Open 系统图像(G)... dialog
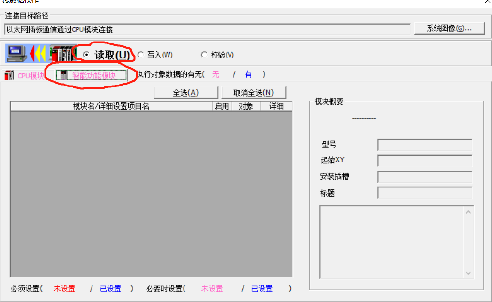 coord(449,29)
